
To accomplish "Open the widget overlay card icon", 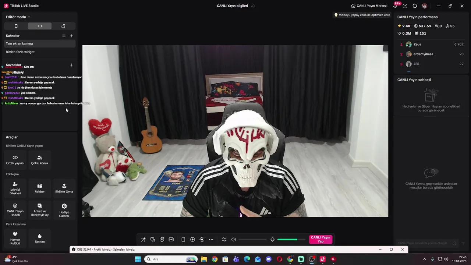I will 171,240.
